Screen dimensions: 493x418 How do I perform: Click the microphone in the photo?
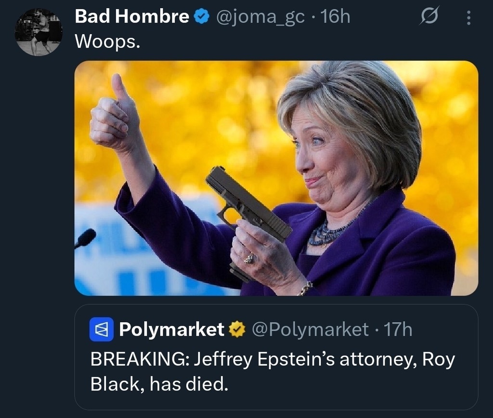[85, 238]
